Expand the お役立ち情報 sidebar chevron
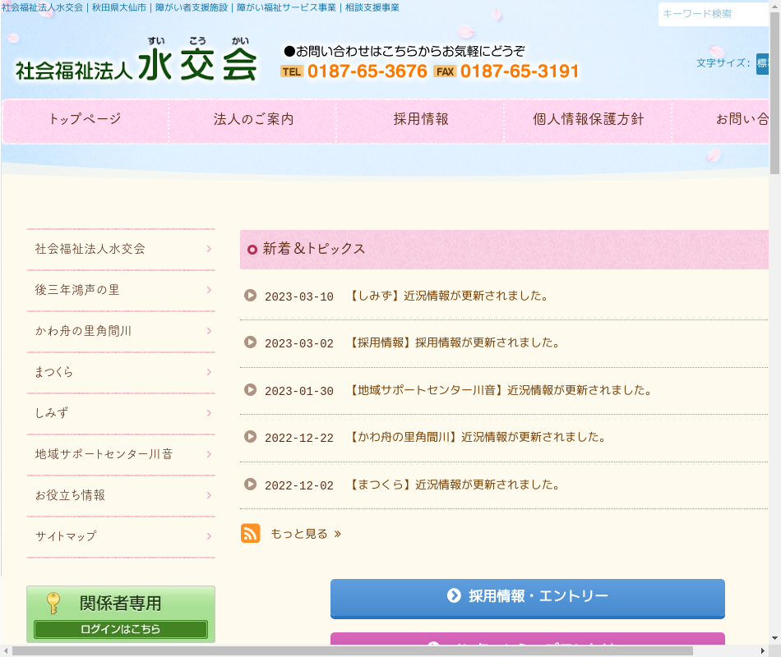This screenshot has width=781, height=657. coord(209,495)
